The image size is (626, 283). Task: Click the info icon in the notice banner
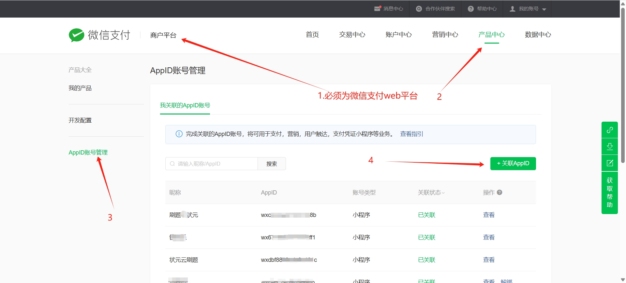[179, 134]
